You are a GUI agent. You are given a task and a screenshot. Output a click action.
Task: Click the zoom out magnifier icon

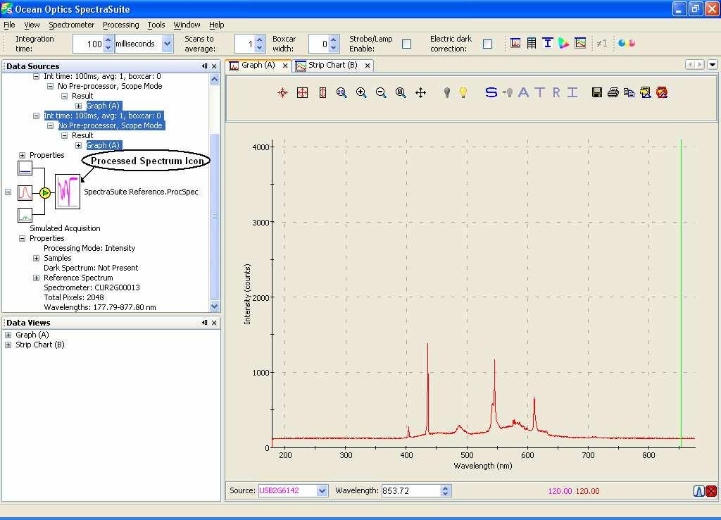tap(381, 92)
